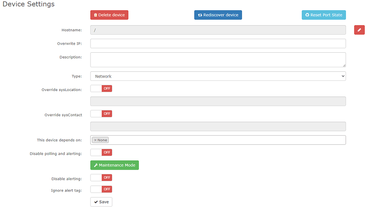Click the greyed-out Hostname field
375x208 pixels.
[218, 30]
